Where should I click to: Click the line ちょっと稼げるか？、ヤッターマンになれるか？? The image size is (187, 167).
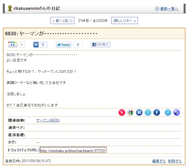(x=41, y=71)
